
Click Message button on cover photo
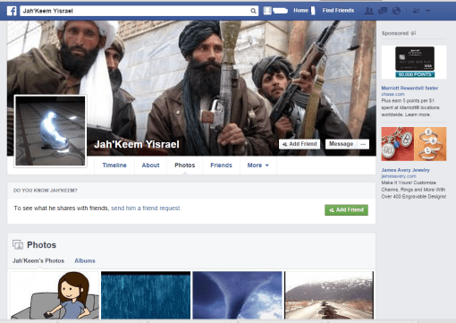pos(342,144)
